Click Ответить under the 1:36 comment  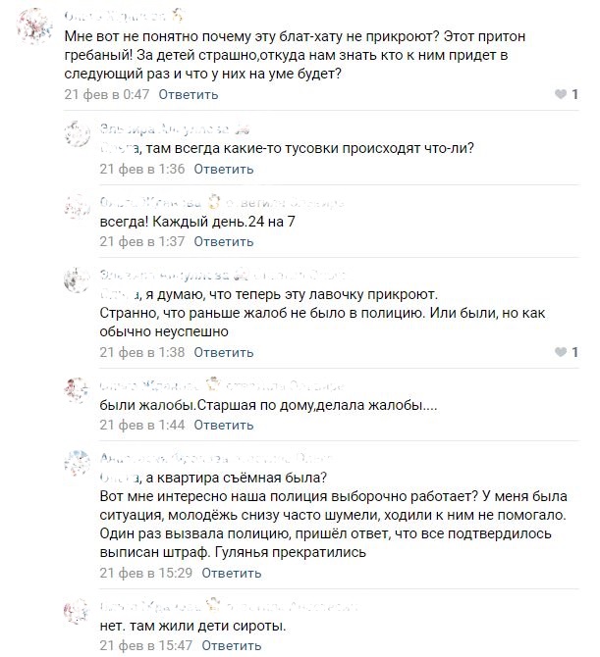coord(224,169)
